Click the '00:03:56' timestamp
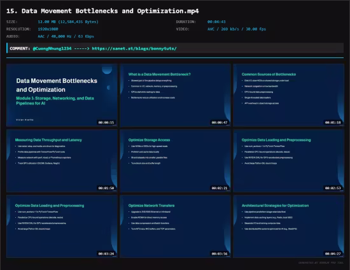The height and width of the screenshot is (270, 350). pyautogui.click(x=220, y=253)
